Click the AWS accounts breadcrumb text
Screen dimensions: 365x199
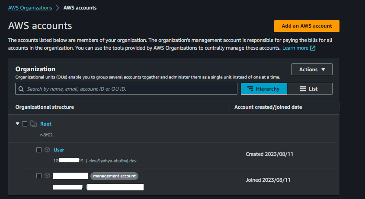pos(80,8)
